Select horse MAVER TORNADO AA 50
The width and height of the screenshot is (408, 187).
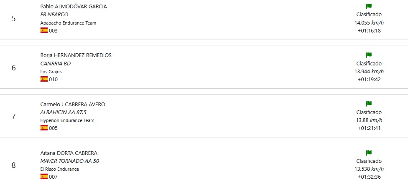[x=70, y=161]
